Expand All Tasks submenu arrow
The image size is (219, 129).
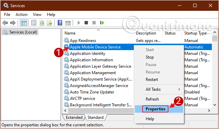pyautogui.click(x=179, y=89)
